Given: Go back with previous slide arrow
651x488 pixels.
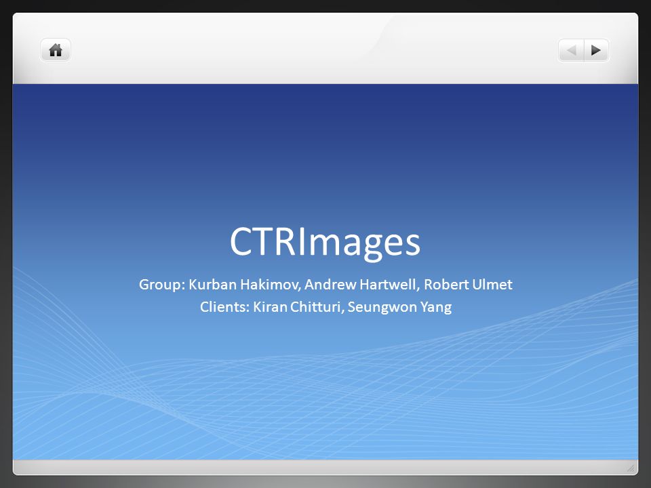Looking at the screenshot, I should click(x=571, y=50).
